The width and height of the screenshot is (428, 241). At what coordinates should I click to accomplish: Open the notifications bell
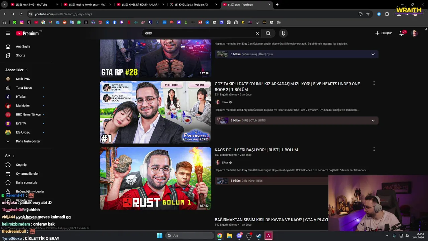click(x=402, y=33)
